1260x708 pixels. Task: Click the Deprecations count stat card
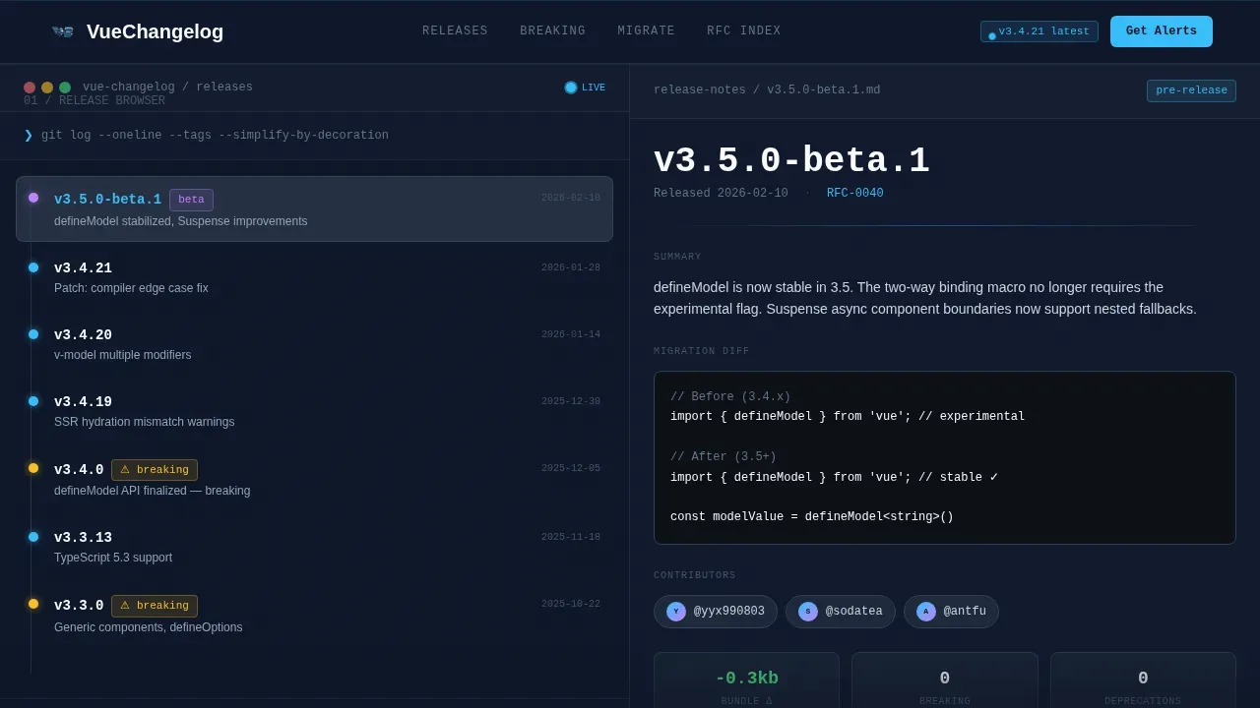point(1143,680)
